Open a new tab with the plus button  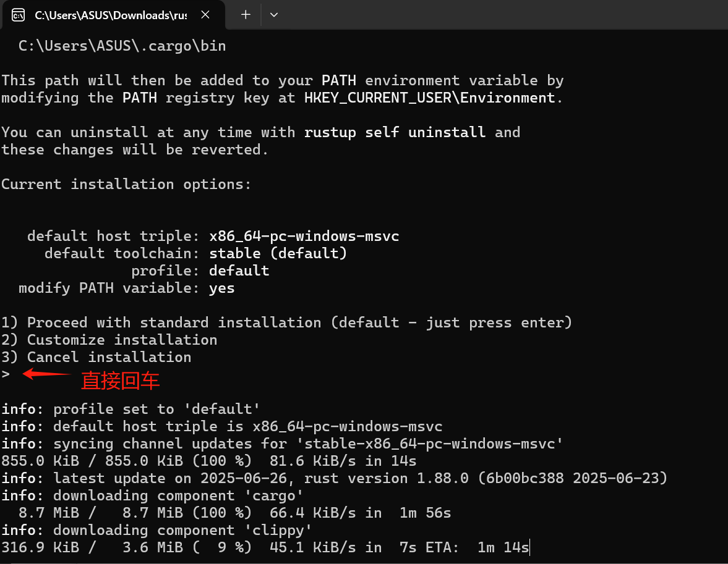pyautogui.click(x=244, y=15)
